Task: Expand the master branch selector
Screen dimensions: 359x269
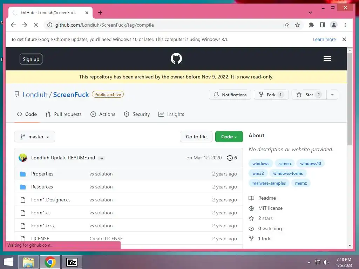Action: coord(35,137)
